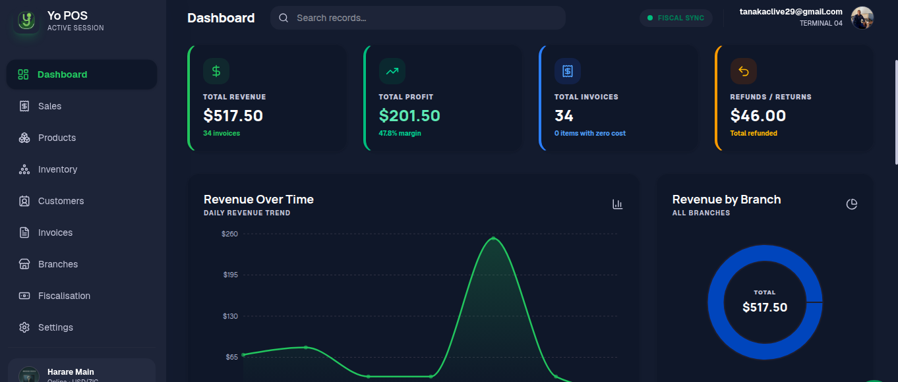Click the return arrow icon on Refunds card
The width and height of the screenshot is (898, 382).
click(744, 71)
